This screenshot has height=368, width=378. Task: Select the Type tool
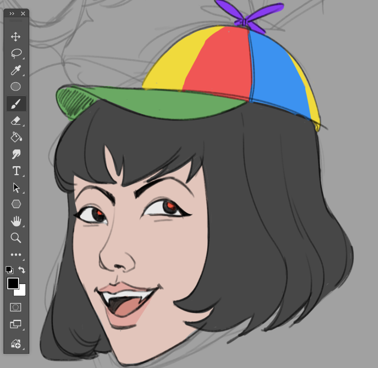tap(16, 171)
